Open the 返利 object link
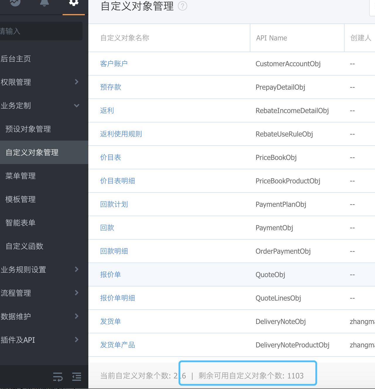375x389 pixels. (x=107, y=110)
